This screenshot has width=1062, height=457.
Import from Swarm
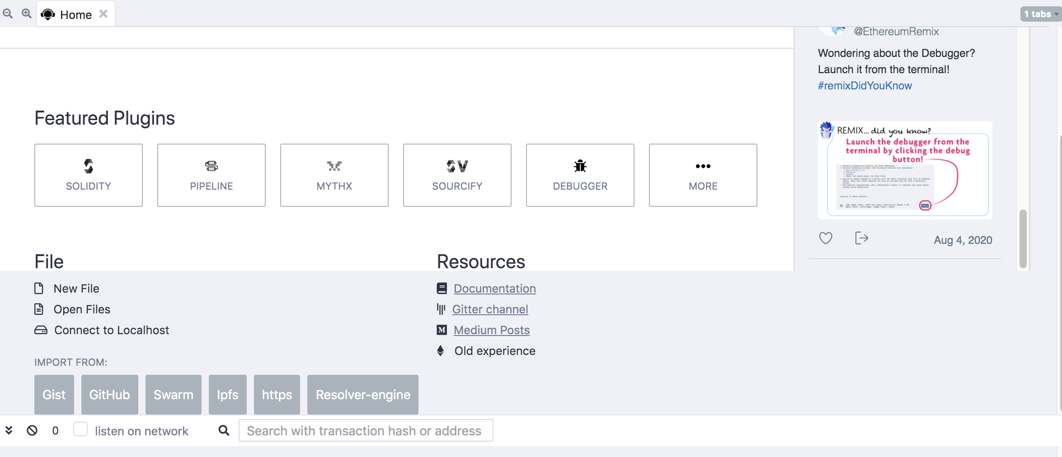tap(174, 395)
